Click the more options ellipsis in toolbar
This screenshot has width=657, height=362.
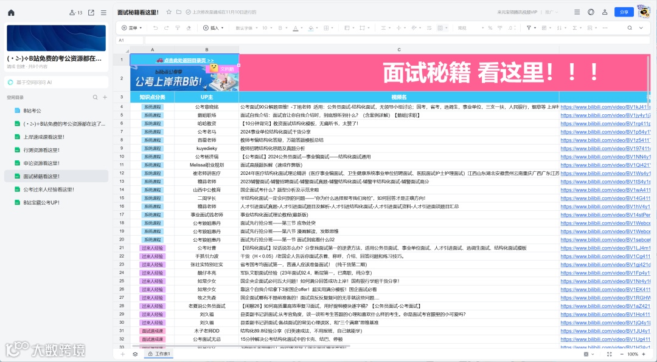coord(605,28)
